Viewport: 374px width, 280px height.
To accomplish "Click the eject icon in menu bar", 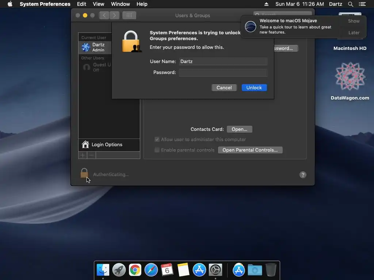I will pyautogui.click(x=266, y=4).
